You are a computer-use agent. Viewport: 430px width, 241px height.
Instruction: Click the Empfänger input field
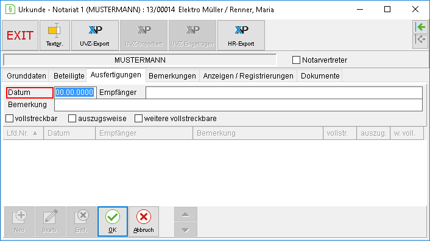pyautogui.click(x=284, y=93)
